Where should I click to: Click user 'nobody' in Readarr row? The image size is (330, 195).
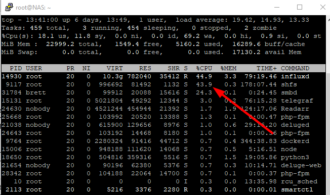(x=38, y=109)
